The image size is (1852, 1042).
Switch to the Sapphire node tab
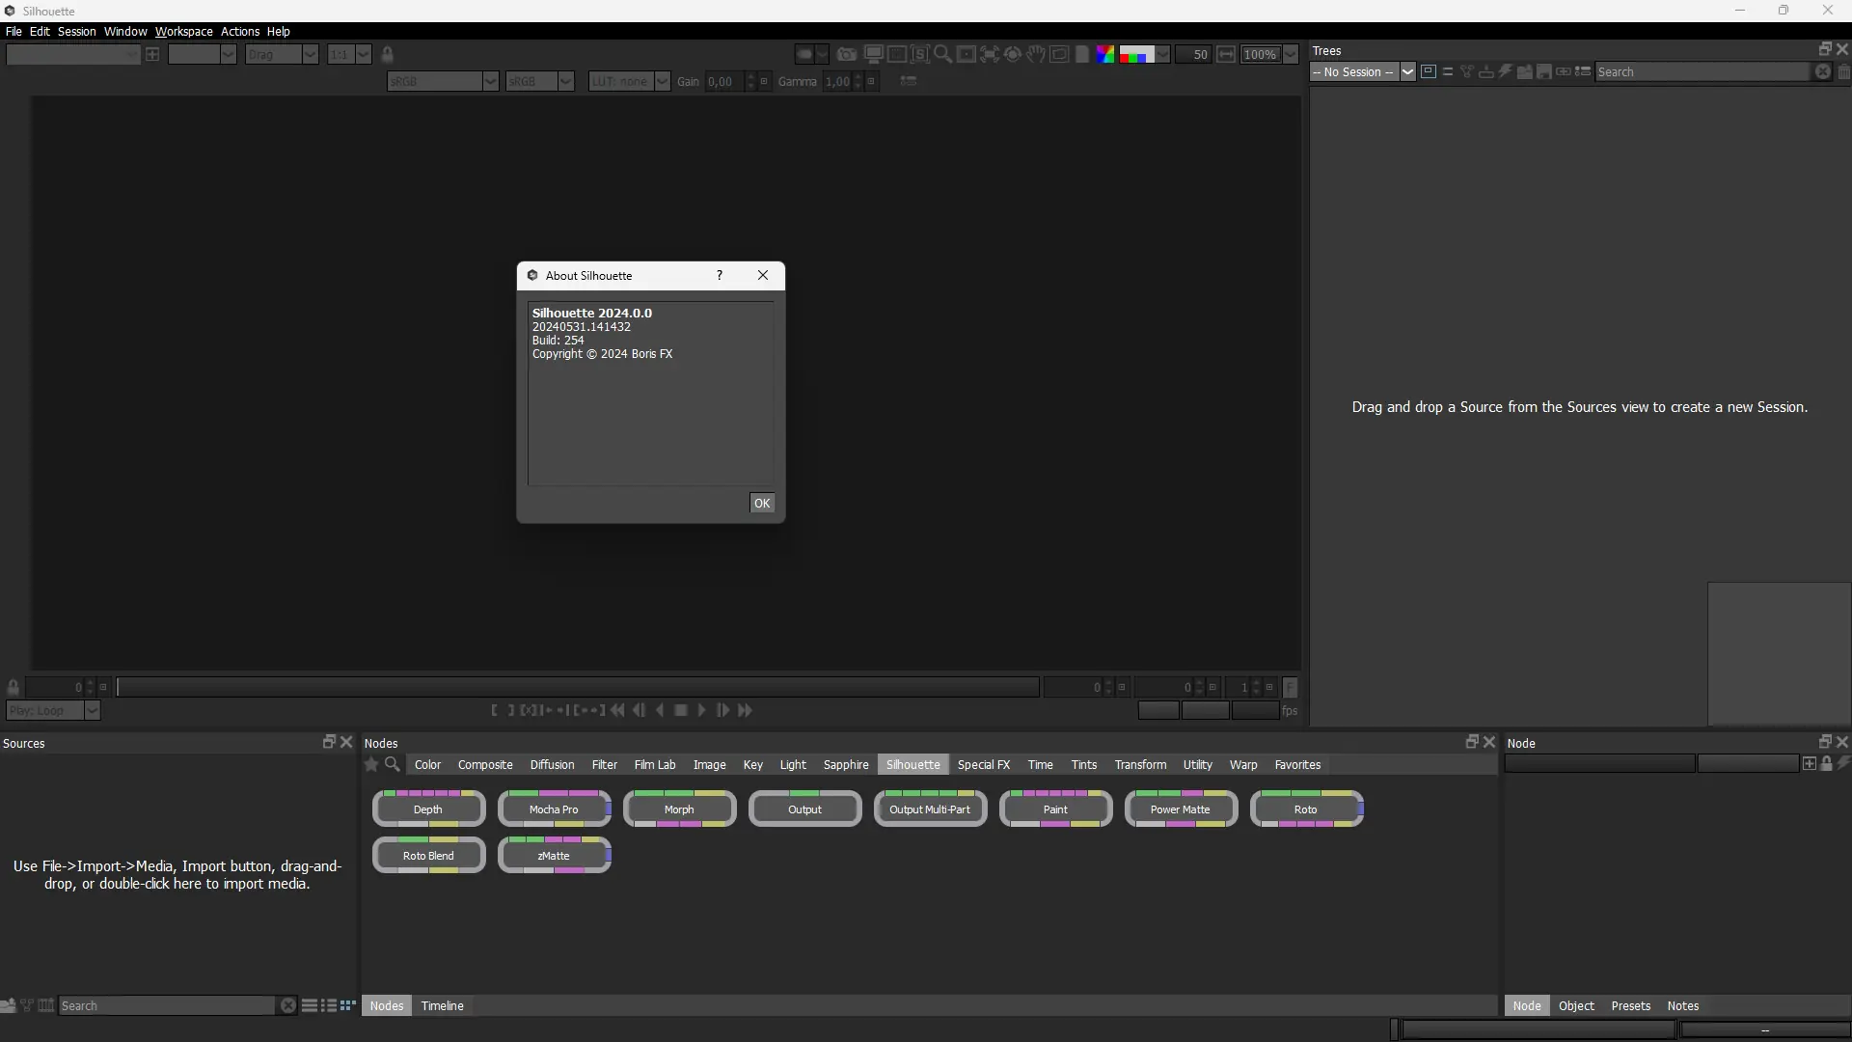(845, 764)
